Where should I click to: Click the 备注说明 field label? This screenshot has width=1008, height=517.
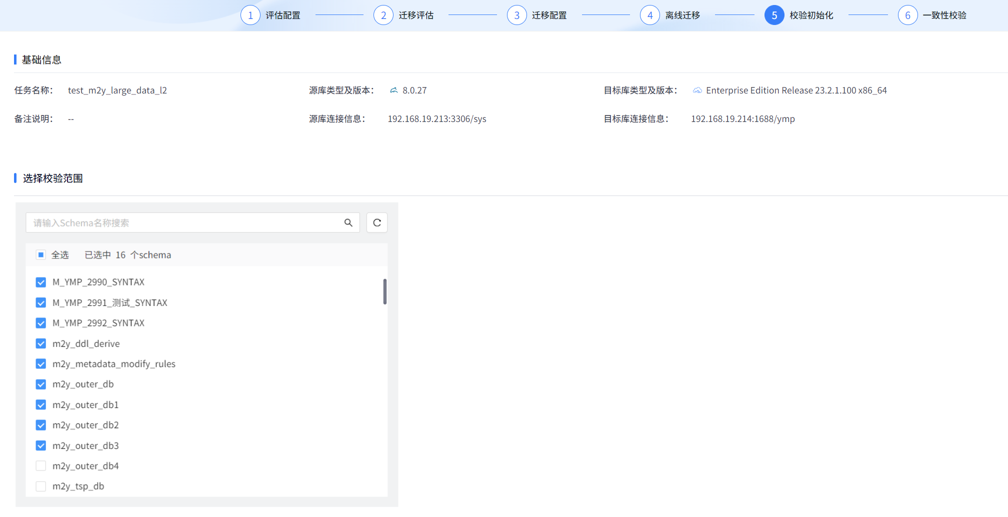click(33, 119)
